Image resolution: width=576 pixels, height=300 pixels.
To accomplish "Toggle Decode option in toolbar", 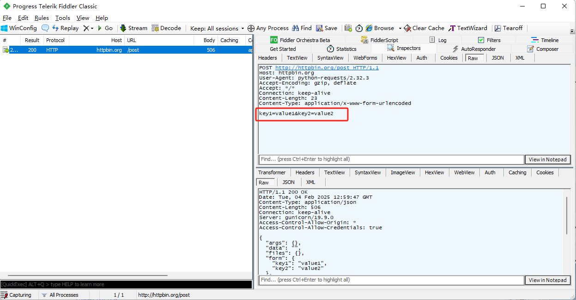I will click(x=166, y=28).
